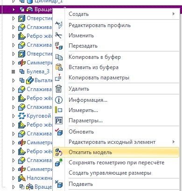
Task: Click the Обновить checkmark cube icon
Action: [59, 132]
